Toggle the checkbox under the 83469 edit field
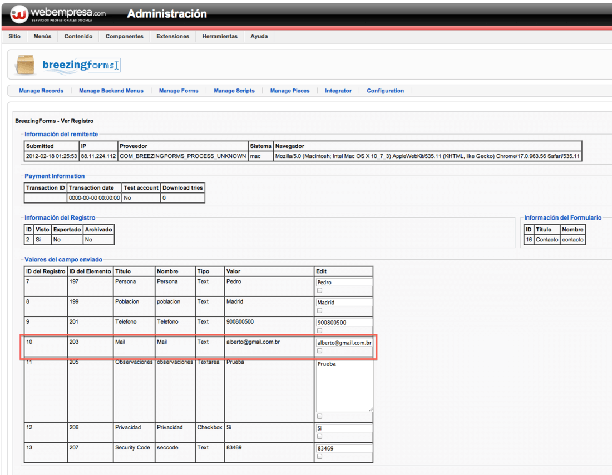612x475 pixels. tap(320, 456)
